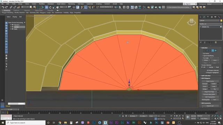Toggle the By Vertex checkbox

pyautogui.click(x=202, y=53)
